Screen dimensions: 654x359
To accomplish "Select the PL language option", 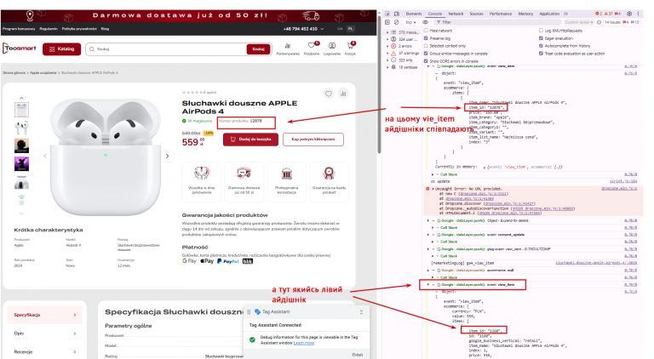I will [x=350, y=29].
